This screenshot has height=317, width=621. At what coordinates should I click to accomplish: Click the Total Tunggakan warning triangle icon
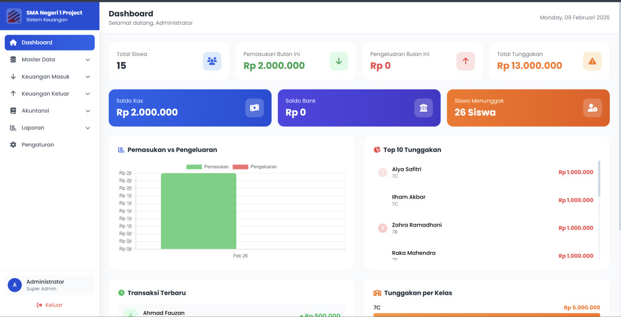(x=593, y=61)
